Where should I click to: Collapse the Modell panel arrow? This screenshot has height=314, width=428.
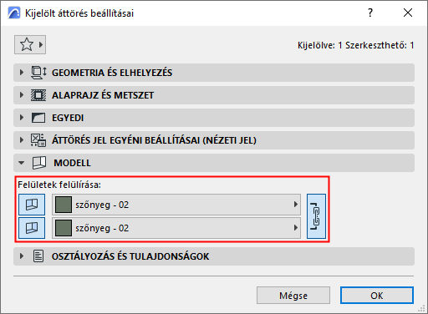click(22, 163)
